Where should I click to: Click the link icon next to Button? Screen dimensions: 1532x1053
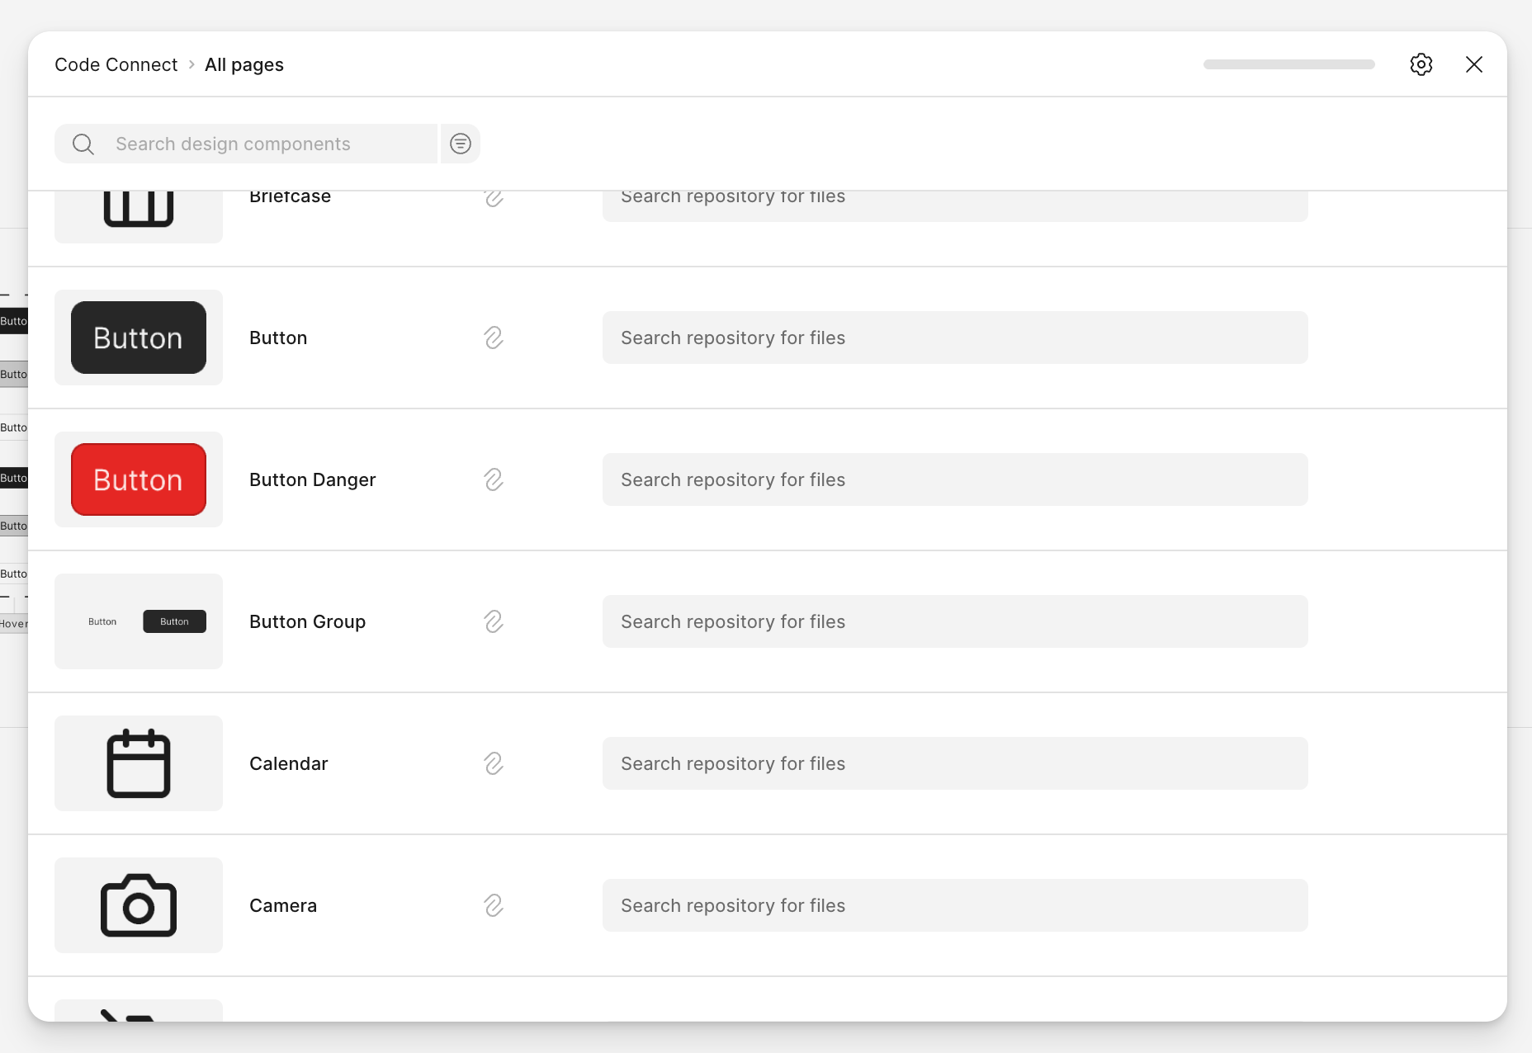(494, 338)
